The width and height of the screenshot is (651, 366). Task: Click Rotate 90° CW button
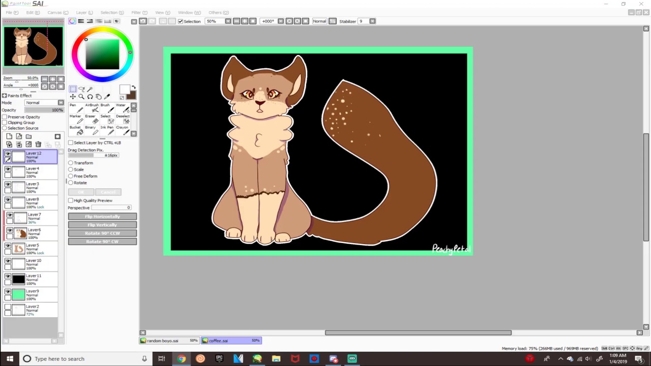[x=102, y=241]
